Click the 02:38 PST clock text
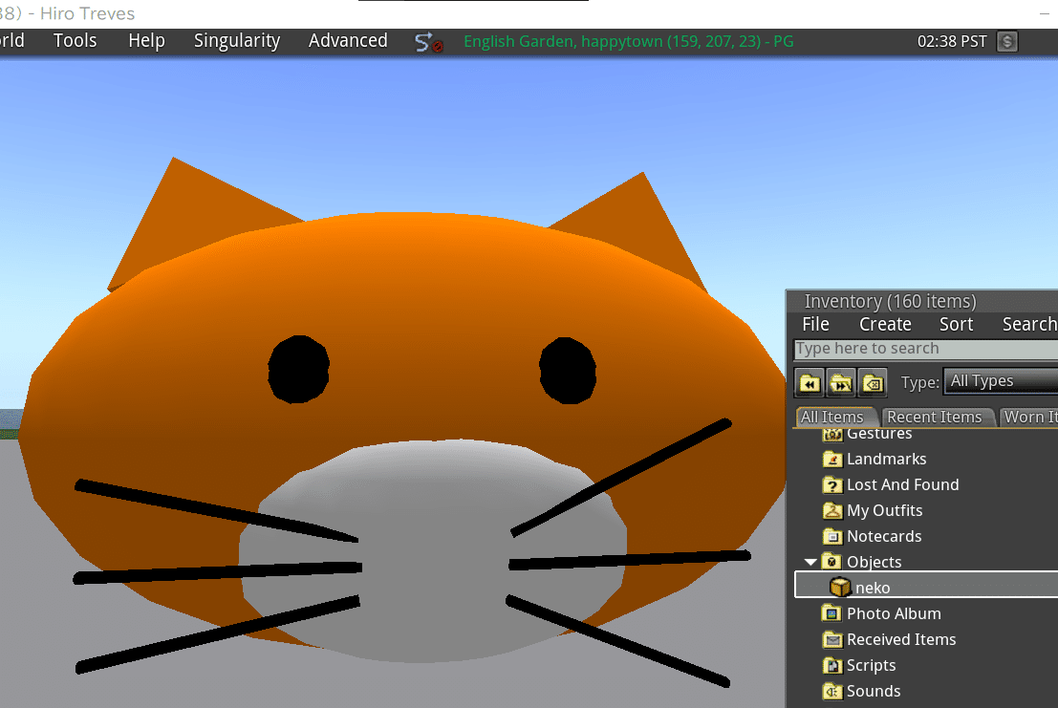The height and width of the screenshot is (708, 1058). (951, 42)
